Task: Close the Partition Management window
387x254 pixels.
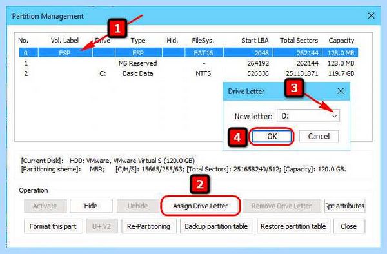Action: (x=371, y=16)
